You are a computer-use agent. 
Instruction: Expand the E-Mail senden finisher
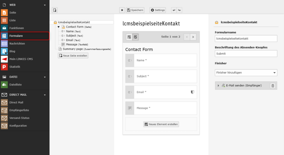pos(218,86)
